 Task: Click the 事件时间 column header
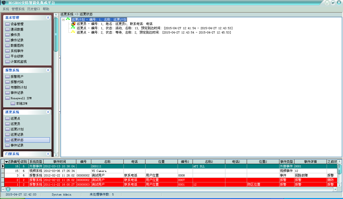click(59, 162)
